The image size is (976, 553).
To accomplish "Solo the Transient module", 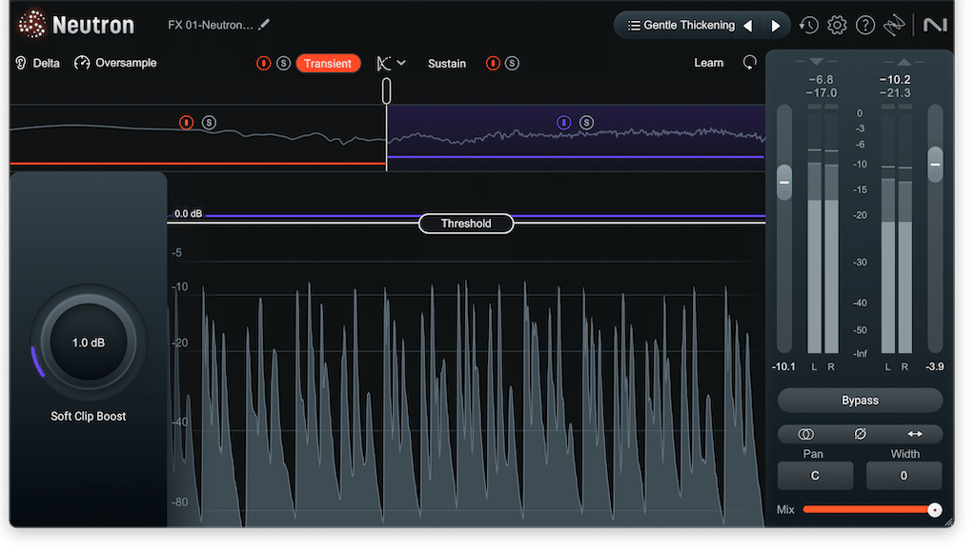I will [283, 64].
